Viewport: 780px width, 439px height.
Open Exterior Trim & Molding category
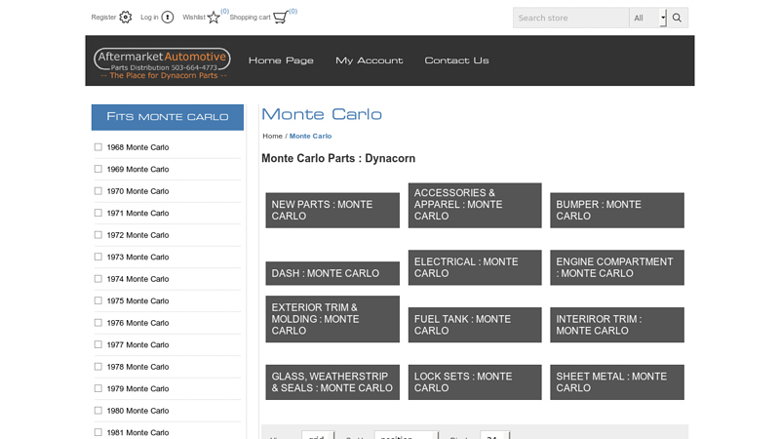(x=332, y=319)
